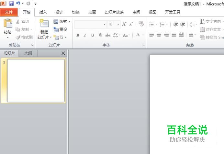
Task: Toggle text Shadow formatting
Action: 100,35
